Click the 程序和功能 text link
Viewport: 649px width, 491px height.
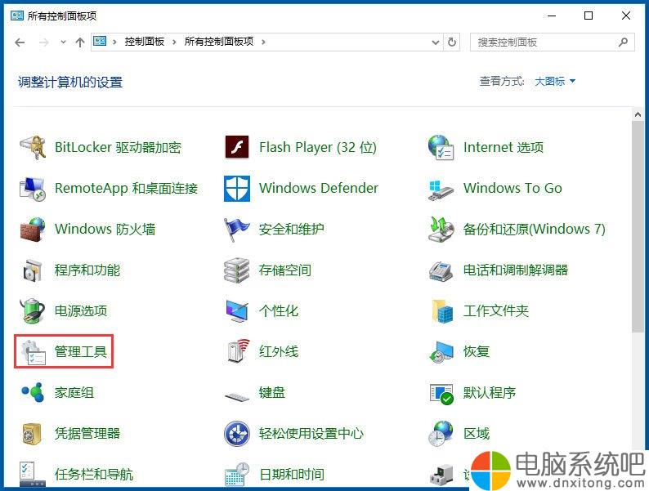(x=87, y=270)
